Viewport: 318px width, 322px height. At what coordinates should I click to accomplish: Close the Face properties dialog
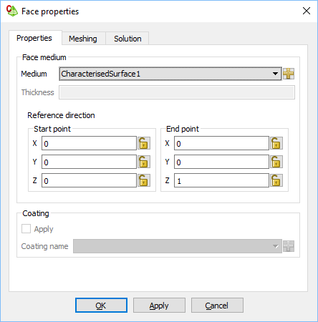(x=307, y=11)
